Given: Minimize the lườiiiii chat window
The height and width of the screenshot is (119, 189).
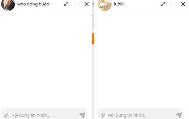Looking at the screenshot, I should point(173,4).
